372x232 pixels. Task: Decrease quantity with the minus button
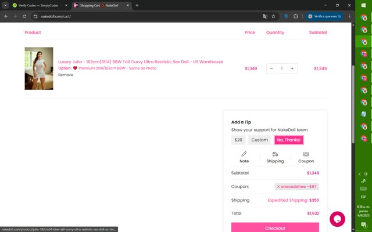click(x=271, y=68)
